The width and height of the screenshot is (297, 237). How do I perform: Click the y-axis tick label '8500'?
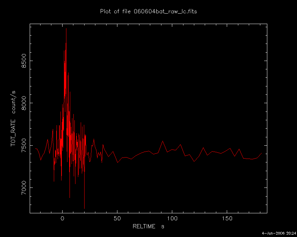coord(24,61)
